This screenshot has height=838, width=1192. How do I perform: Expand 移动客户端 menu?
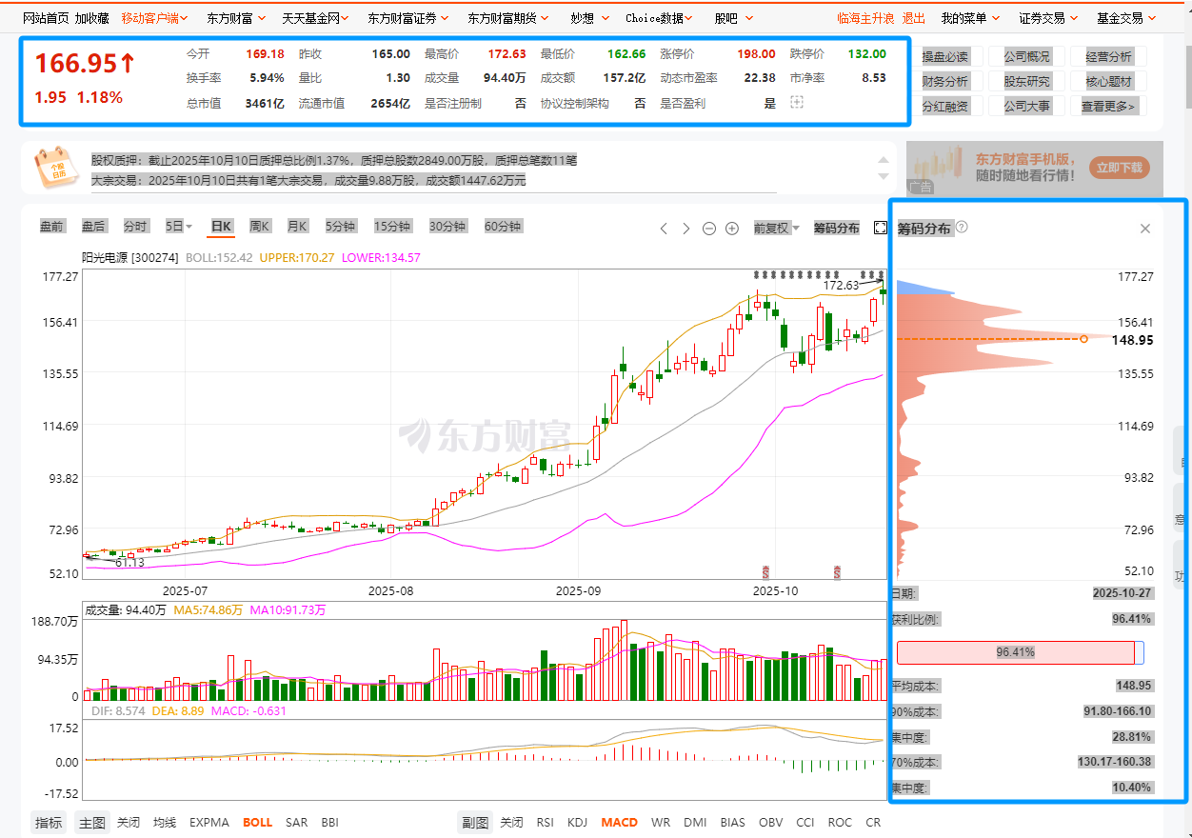point(154,18)
